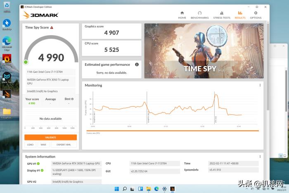Image resolution: width=289 pixels, height=193 pixels.
Task: Select the RESULTS tab
Action: (240, 15)
